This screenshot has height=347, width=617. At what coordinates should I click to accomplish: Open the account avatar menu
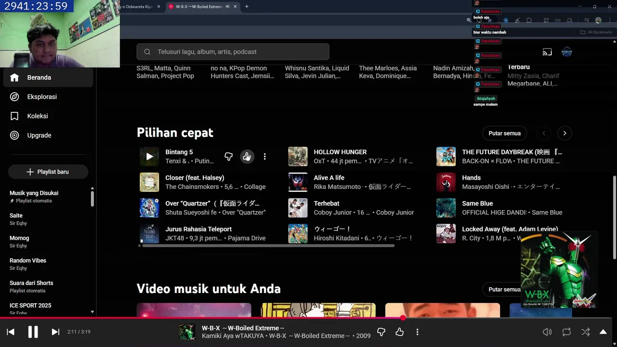click(x=567, y=52)
